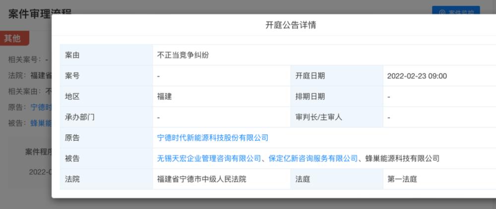
Task: Select court name 福建省宁德市中级人民法院
Action: click(x=201, y=179)
